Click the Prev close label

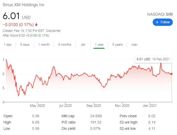(128, 116)
